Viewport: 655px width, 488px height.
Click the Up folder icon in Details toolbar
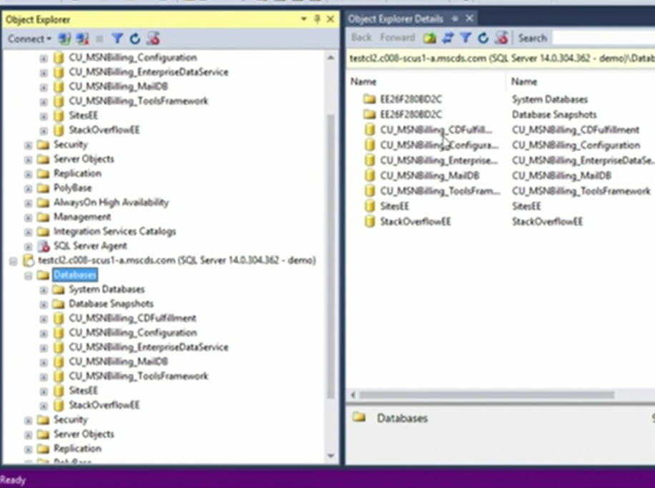point(430,38)
